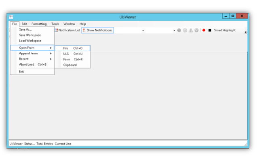Click the red exclamation Show Notifications icon
Viewport: 257px width, 157px height.
pyautogui.click(x=84, y=30)
